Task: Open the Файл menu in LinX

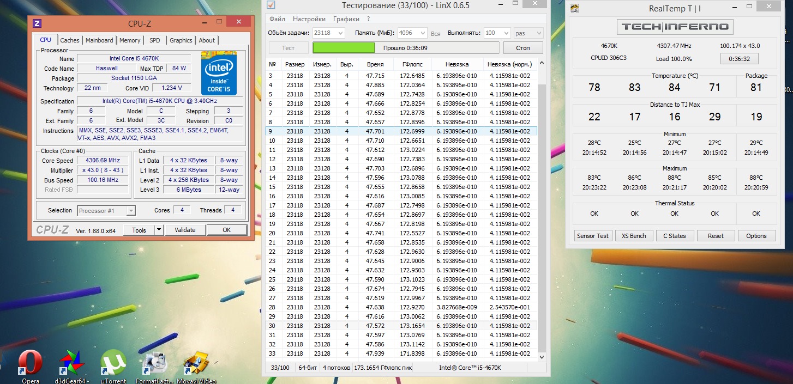Action: [x=277, y=19]
